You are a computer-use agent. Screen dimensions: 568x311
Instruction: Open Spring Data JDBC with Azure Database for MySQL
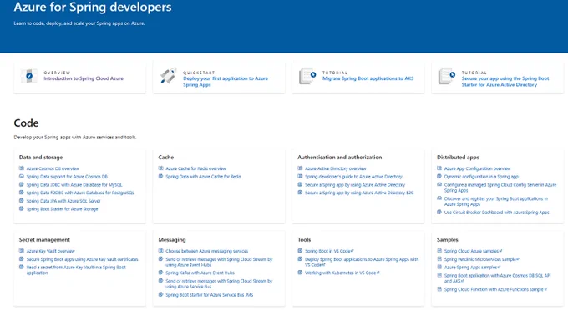pos(74,185)
